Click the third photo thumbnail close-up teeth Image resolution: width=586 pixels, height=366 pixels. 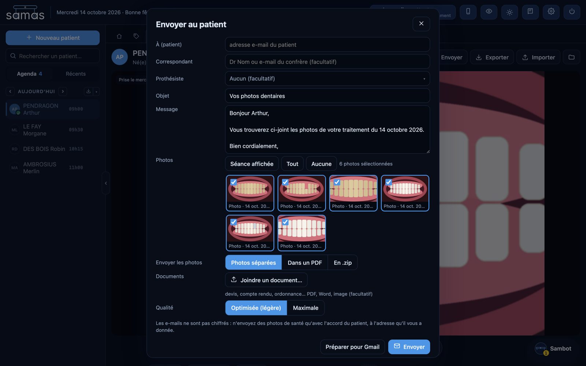pyautogui.click(x=353, y=193)
